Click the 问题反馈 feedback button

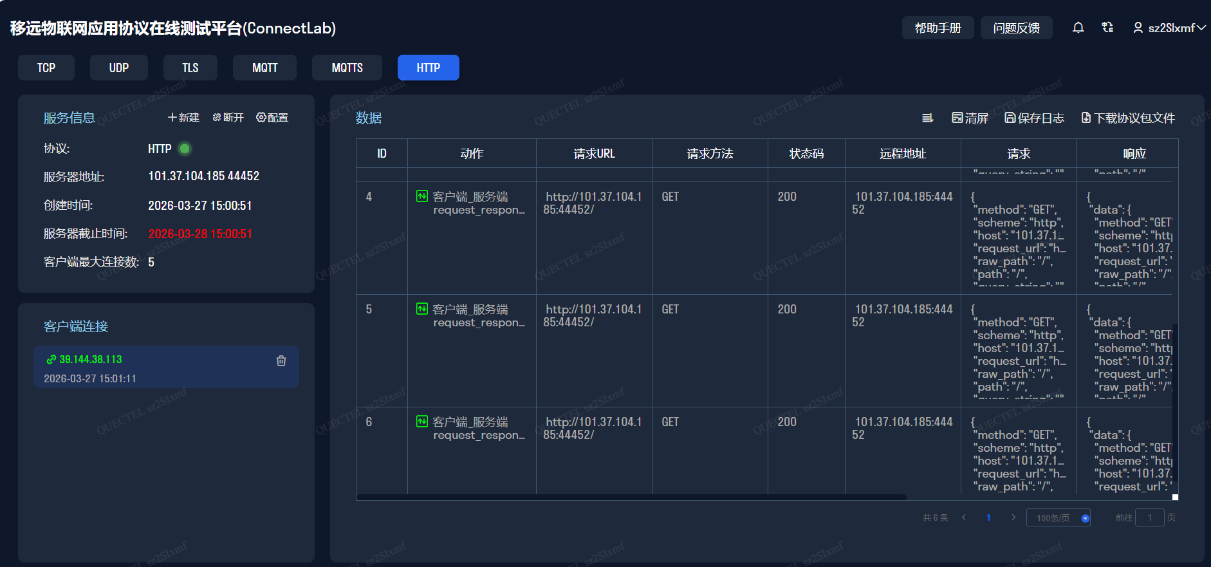tap(1016, 28)
